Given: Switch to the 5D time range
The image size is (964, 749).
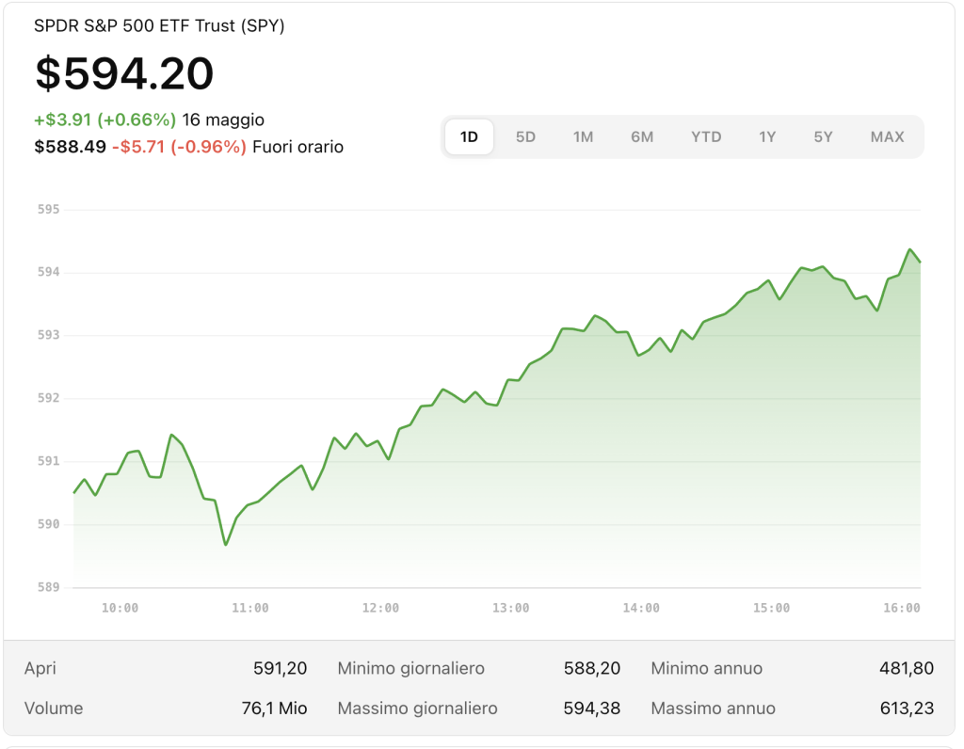Looking at the screenshot, I should 525,136.
